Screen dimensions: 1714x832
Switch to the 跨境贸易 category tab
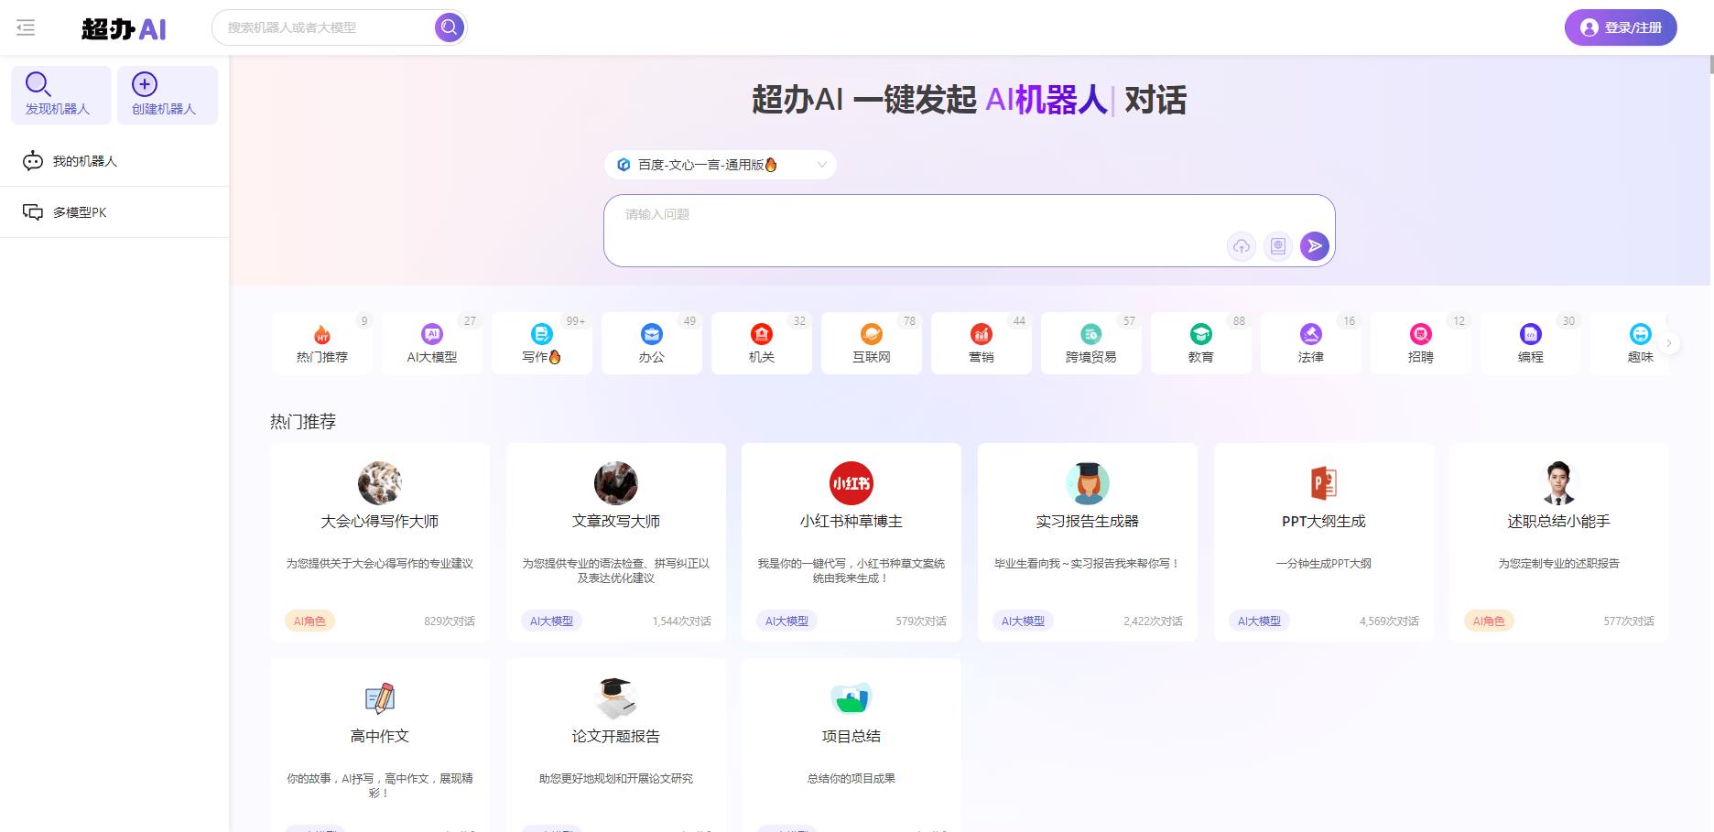coord(1090,343)
